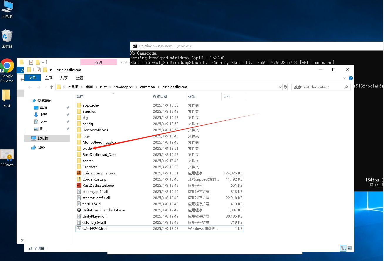
Task: Click the cmd.exe window title icon
Action: coord(135,46)
